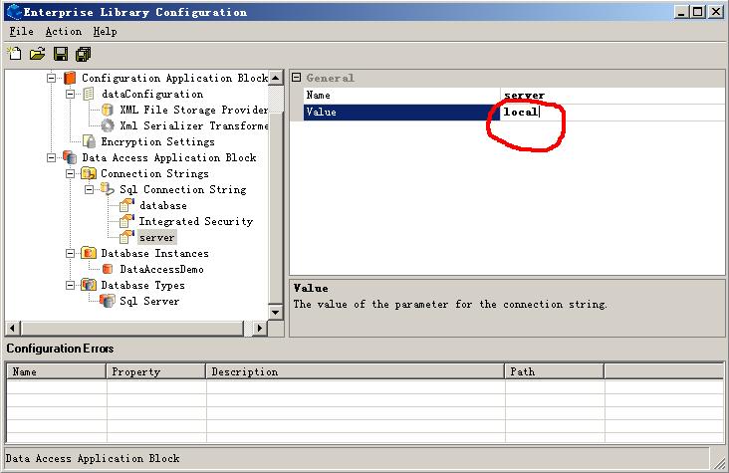This screenshot has height=473, width=729.
Task: Click the Property column header
Action: click(x=156, y=371)
